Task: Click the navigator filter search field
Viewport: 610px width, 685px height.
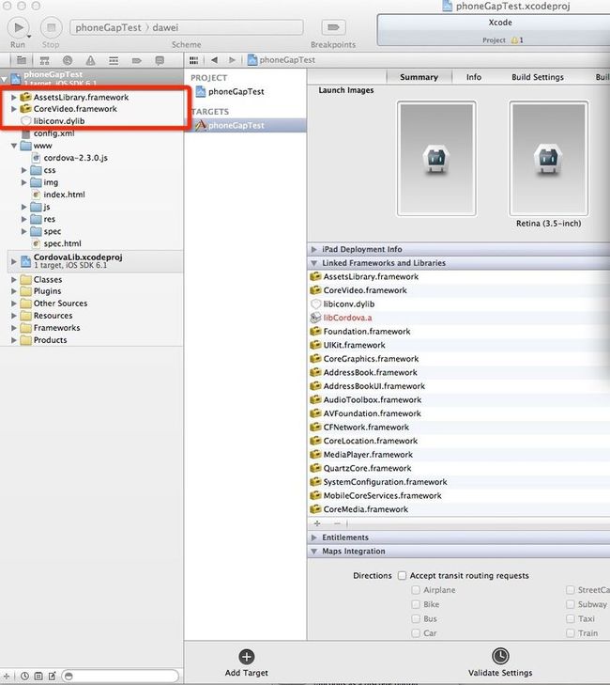Action: (x=120, y=677)
